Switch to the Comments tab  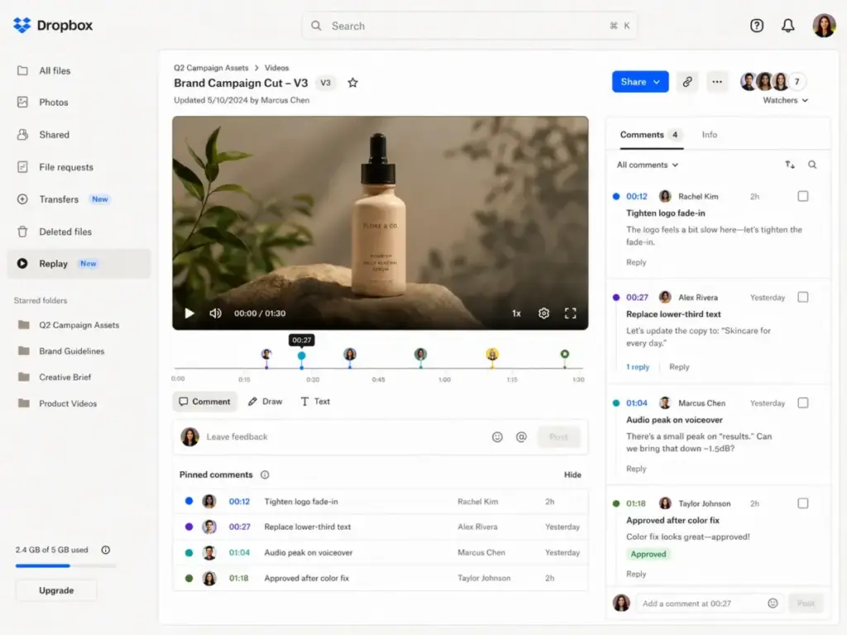click(652, 135)
